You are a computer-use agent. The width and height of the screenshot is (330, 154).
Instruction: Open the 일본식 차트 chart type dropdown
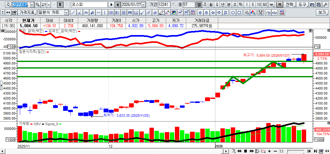pos(66,13)
